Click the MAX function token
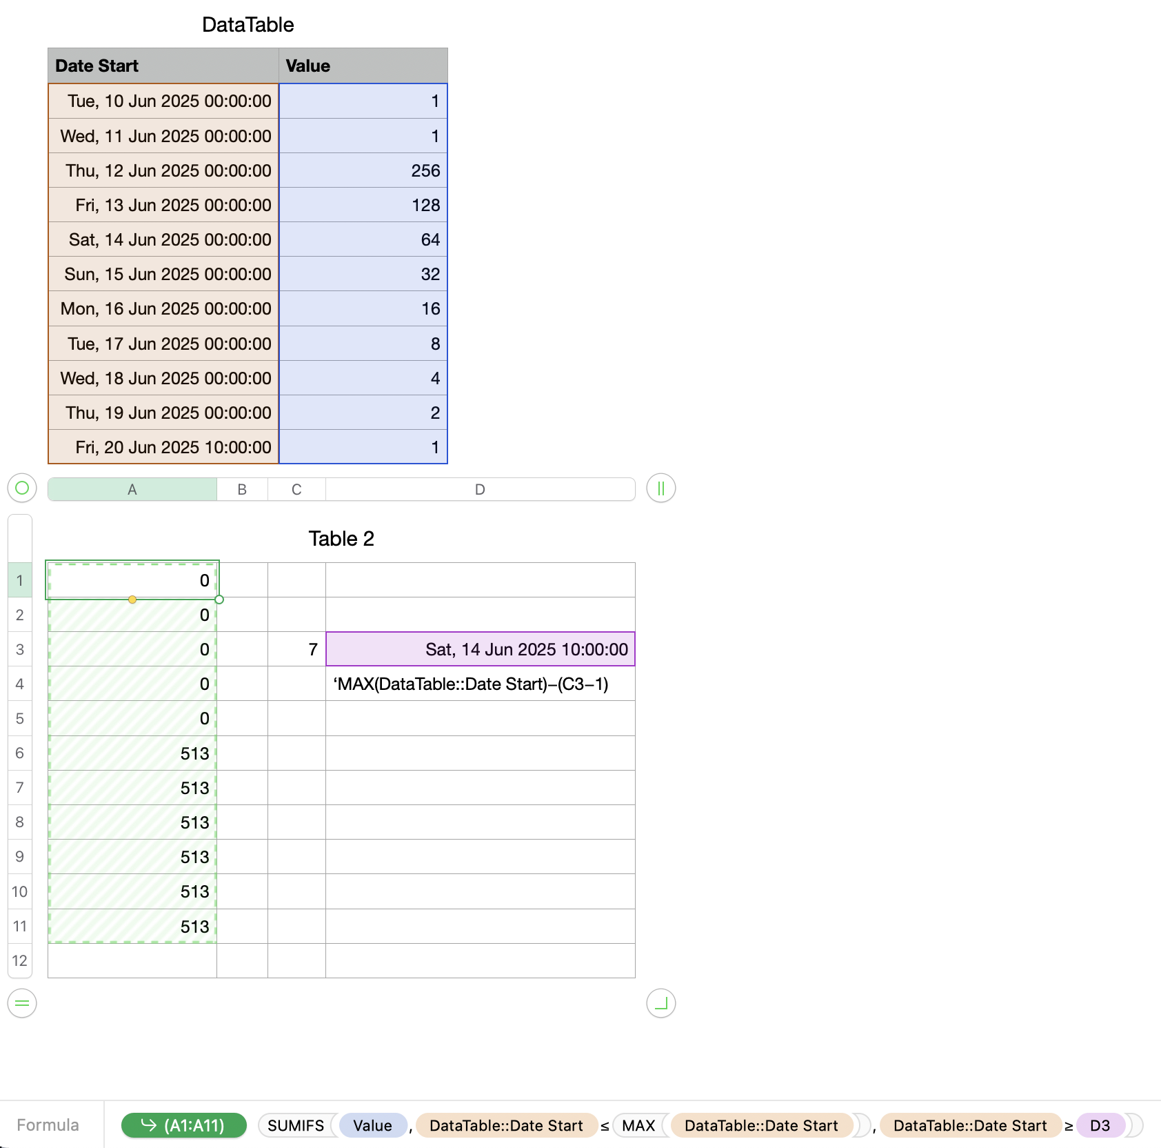The width and height of the screenshot is (1161, 1148). tap(638, 1125)
